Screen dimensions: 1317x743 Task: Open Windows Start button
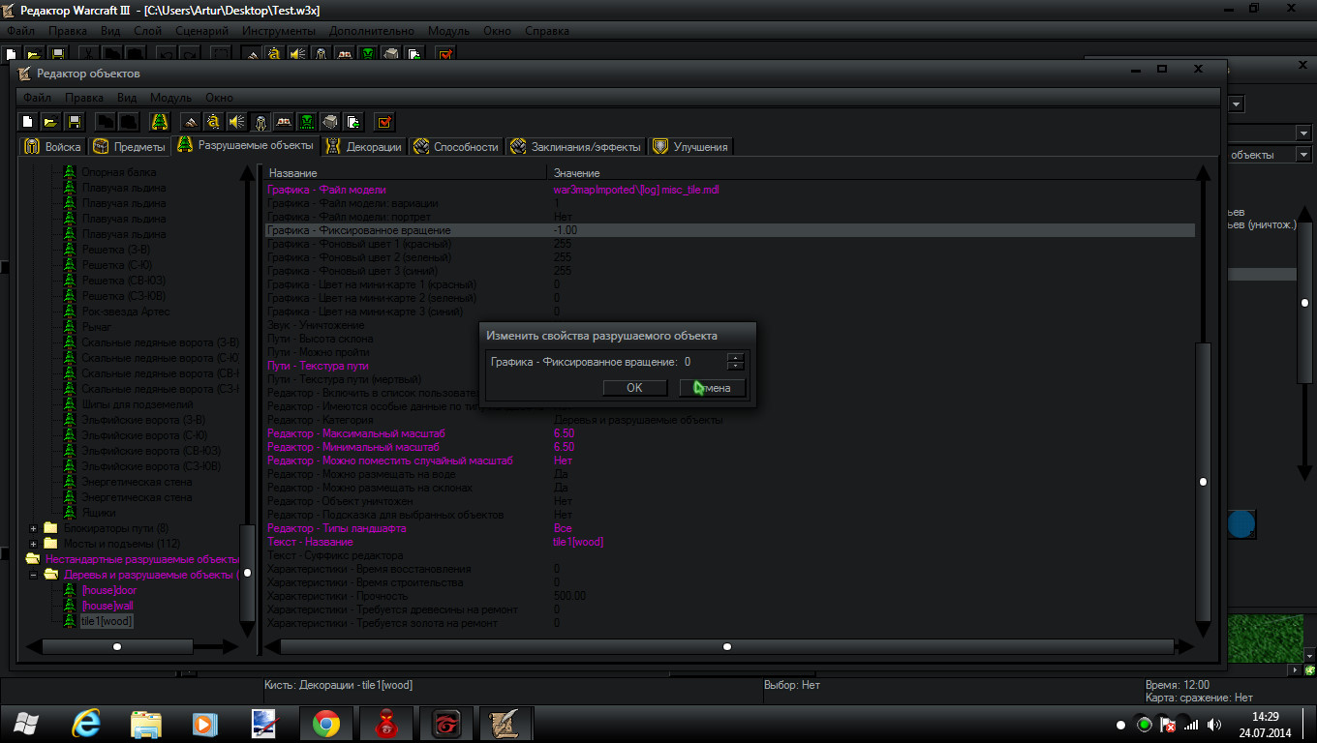(x=27, y=724)
